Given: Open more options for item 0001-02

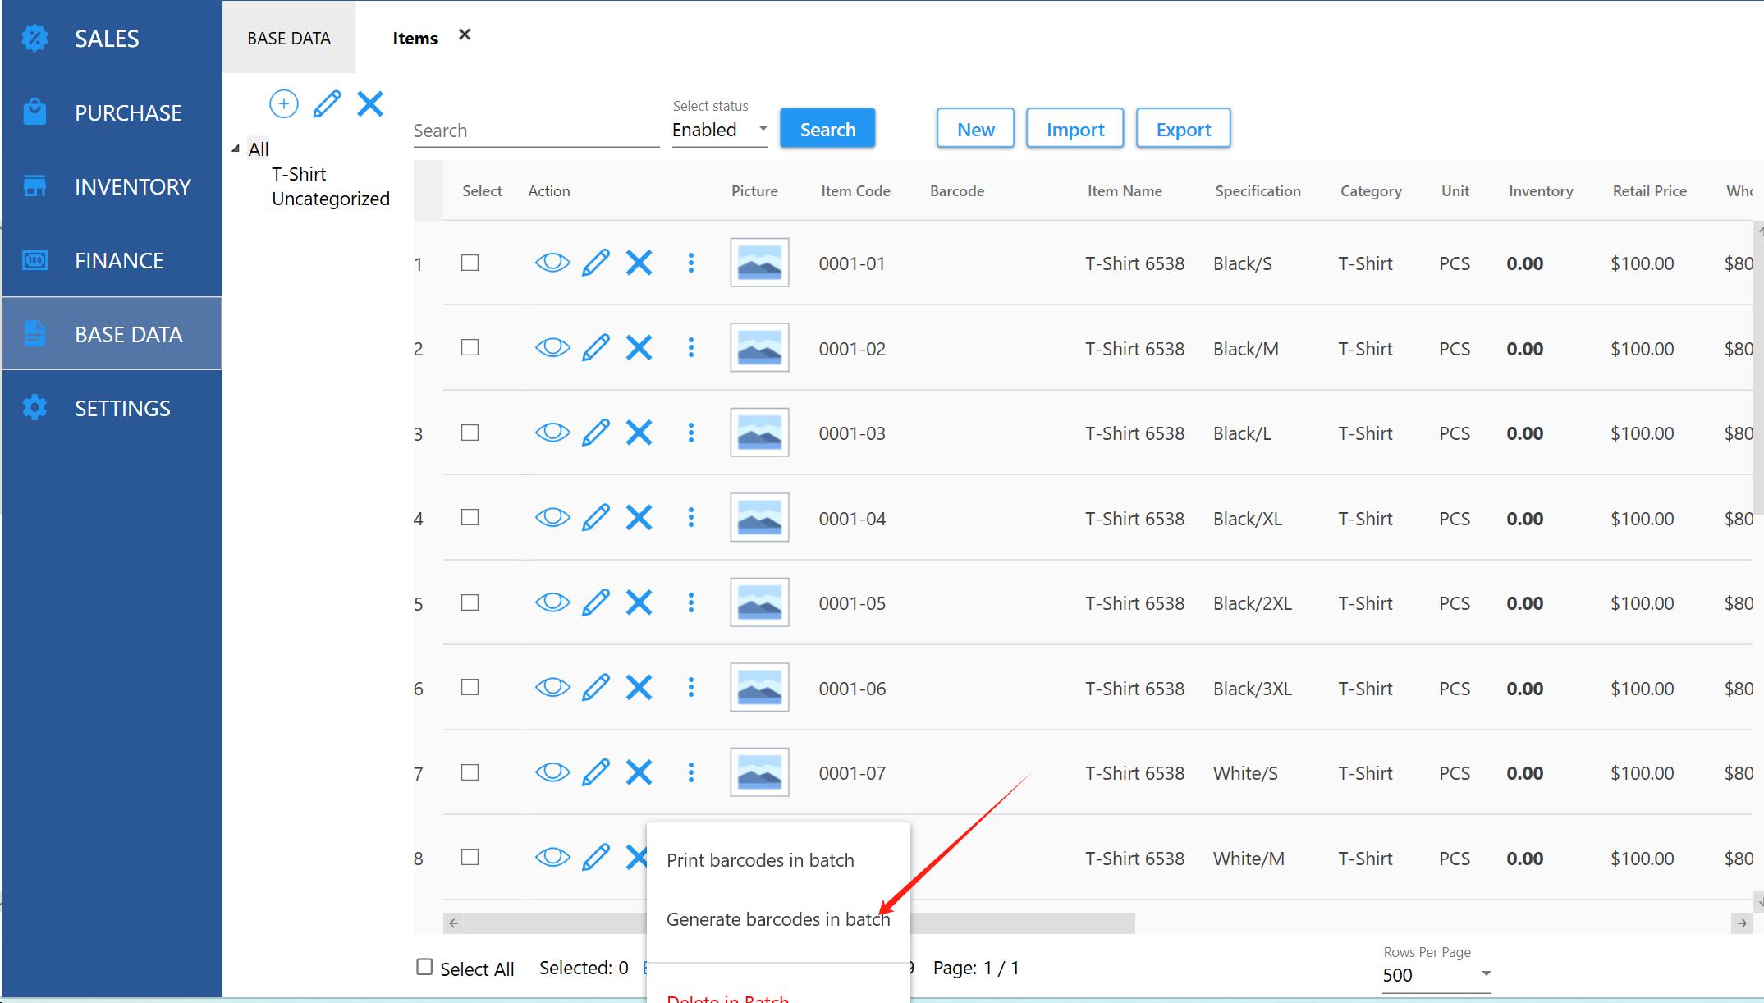Looking at the screenshot, I should (691, 348).
